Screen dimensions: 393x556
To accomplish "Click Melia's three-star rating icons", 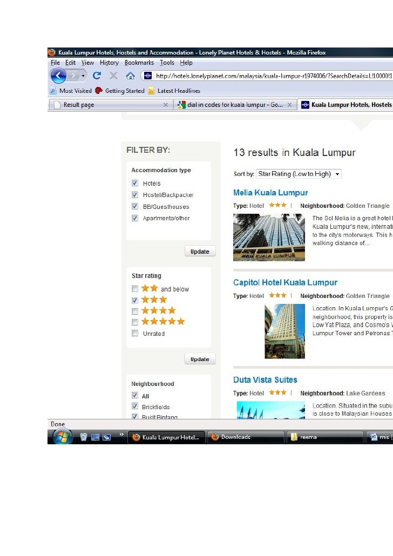I will [277, 205].
